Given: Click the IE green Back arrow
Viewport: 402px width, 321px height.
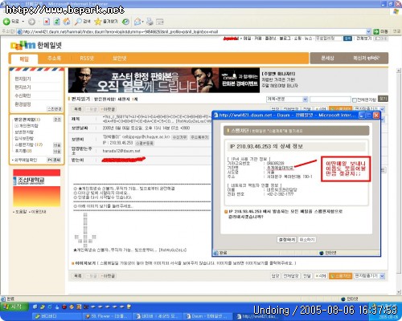Looking at the screenshot, I should [6, 22].
